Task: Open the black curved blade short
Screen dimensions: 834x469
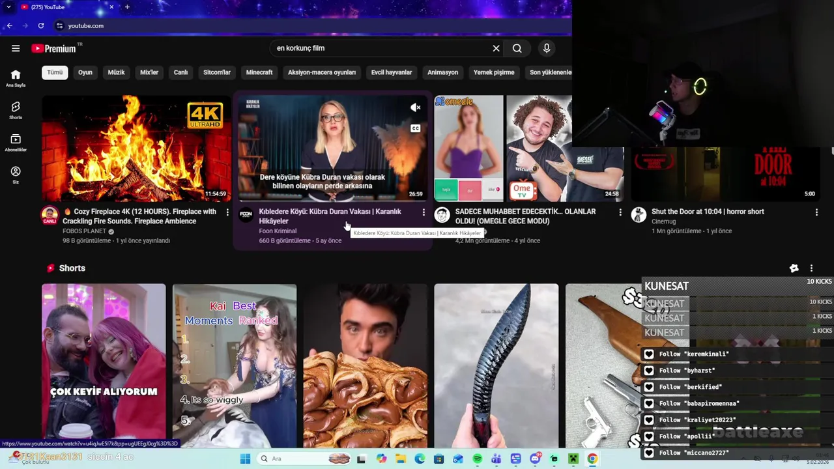Action: click(x=496, y=365)
